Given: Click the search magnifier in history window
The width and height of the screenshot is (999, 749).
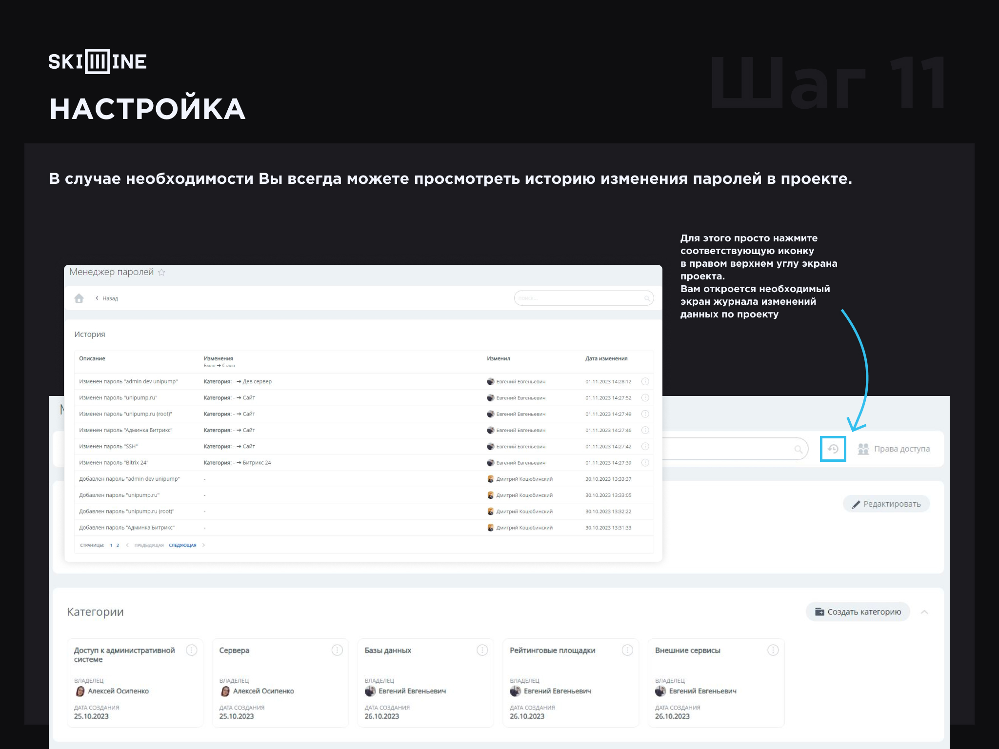Looking at the screenshot, I should click(x=647, y=298).
